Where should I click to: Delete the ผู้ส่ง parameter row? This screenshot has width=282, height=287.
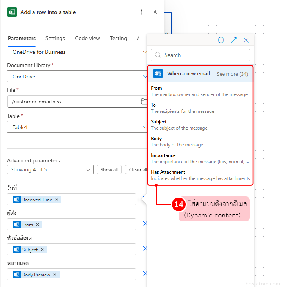[145, 224]
